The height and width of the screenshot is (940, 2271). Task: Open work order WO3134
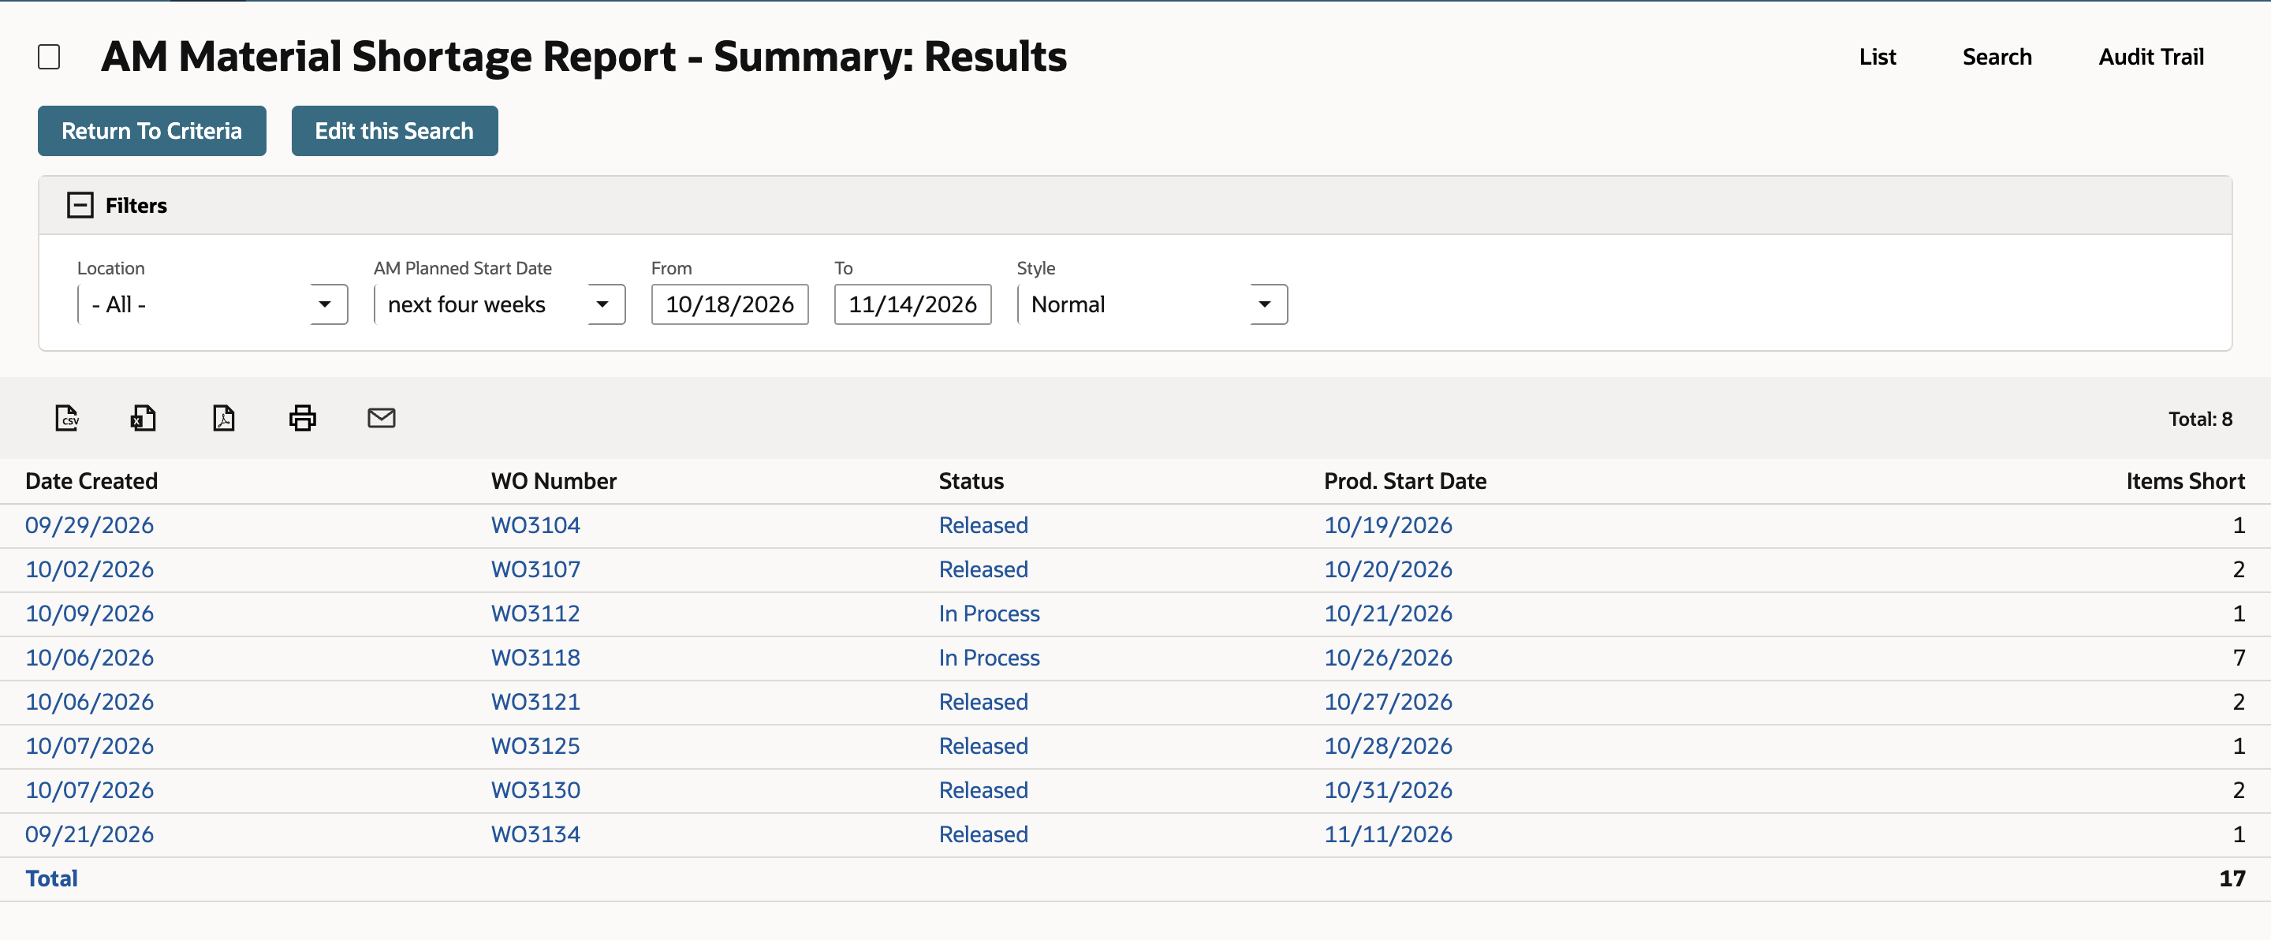pyautogui.click(x=535, y=834)
